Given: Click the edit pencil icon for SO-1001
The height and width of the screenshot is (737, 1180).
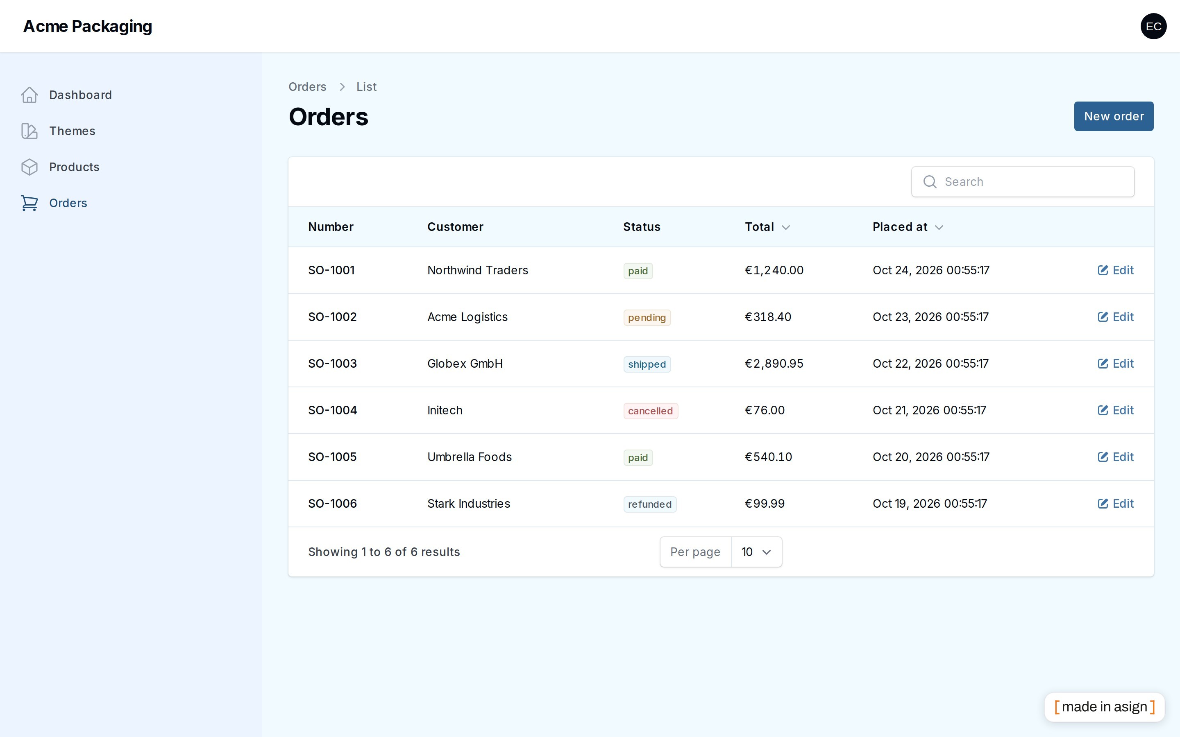Looking at the screenshot, I should (1103, 270).
